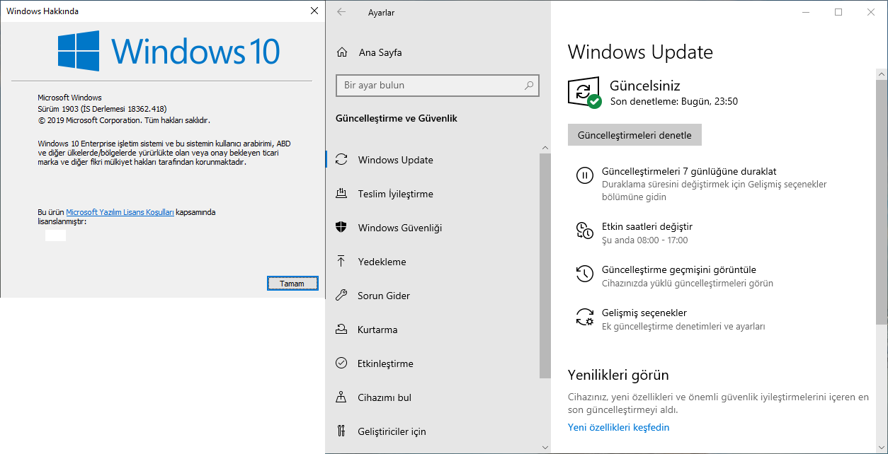This screenshot has width=888, height=454.
Task: Open Teslim İyileştirme sidebar entry
Action: 433,194
